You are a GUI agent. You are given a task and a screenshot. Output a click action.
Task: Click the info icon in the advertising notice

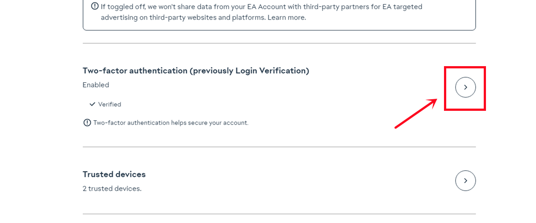pyautogui.click(x=95, y=6)
